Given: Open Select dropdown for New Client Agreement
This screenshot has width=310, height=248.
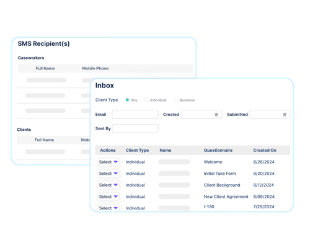Looking at the screenshot, I should tap(108, 197).
